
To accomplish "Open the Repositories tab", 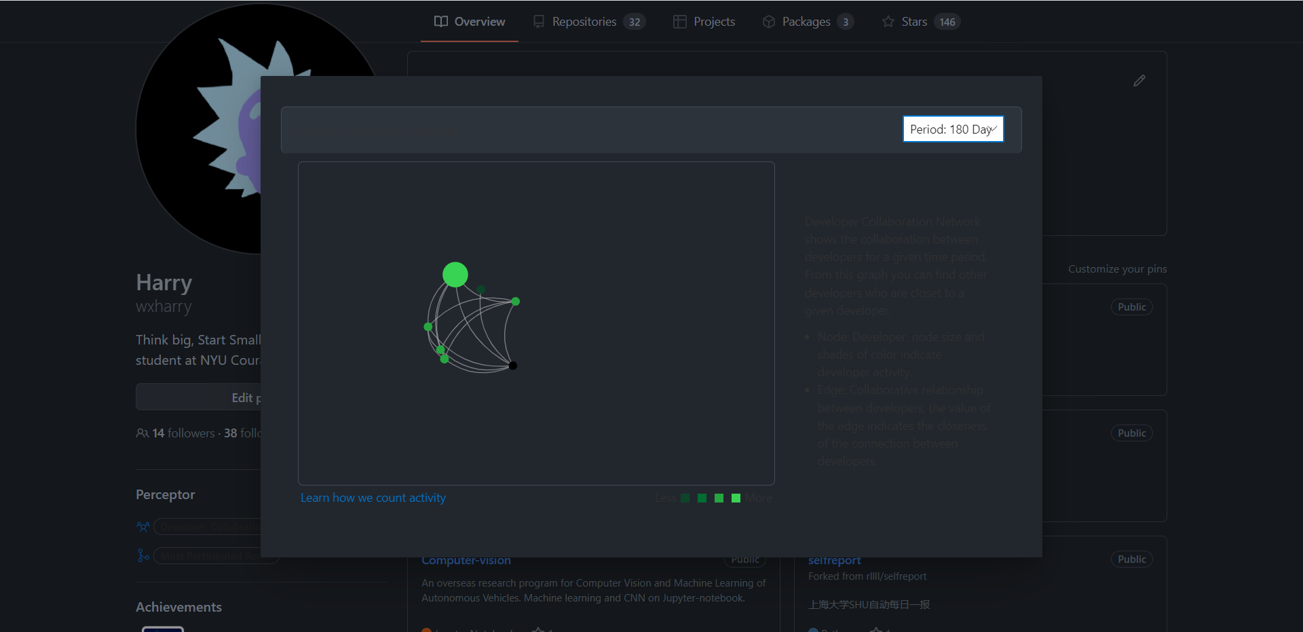I will tap(588, 22).
